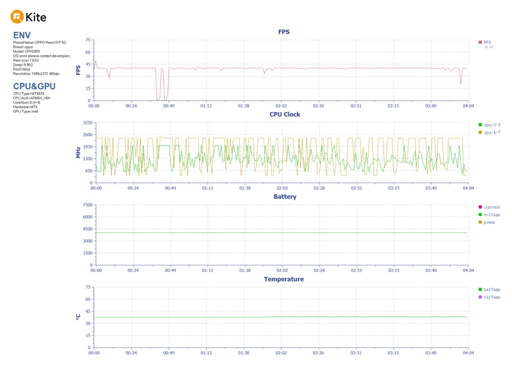
Task: Click the power legend yellow square
Action: [480, 222]
